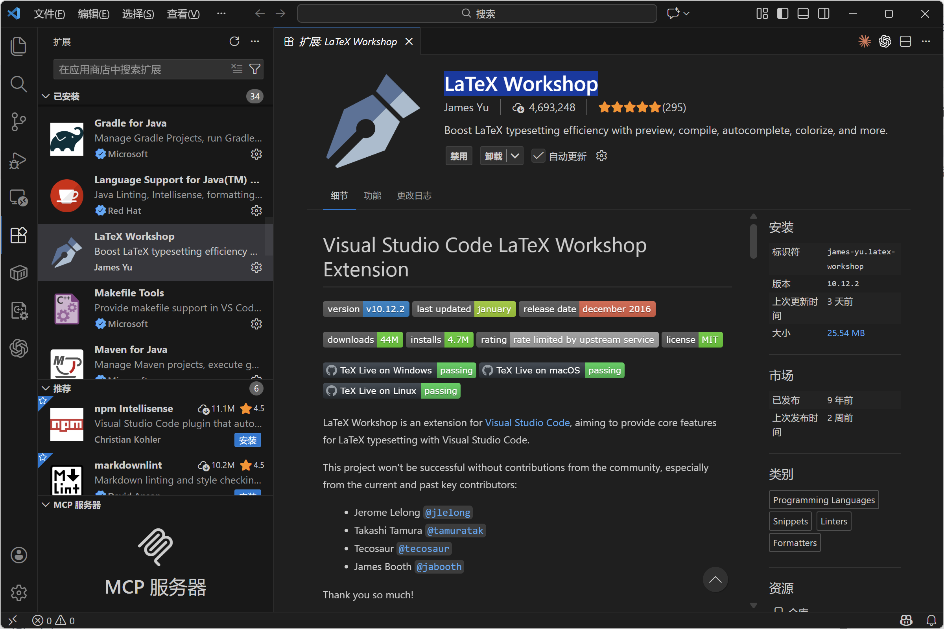Open the uninstall dropdown arrow
944x629 pixels.
pos(515,156)
